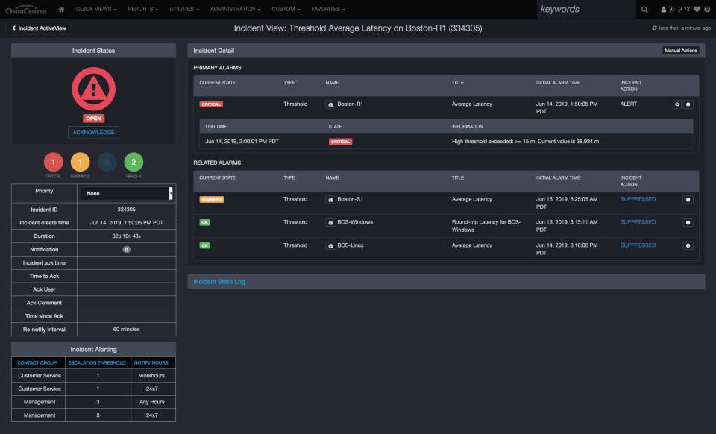Screen dimensions: 716x434
Task: Click the home icon in top navigation
Action: [61, 9]
